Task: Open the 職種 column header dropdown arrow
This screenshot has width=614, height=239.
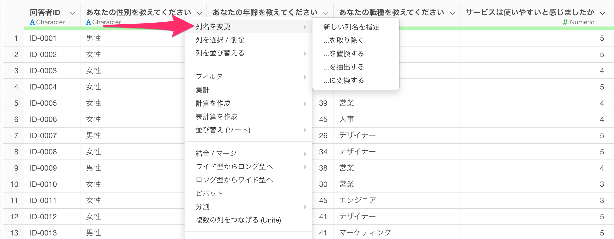Action: 452,13
